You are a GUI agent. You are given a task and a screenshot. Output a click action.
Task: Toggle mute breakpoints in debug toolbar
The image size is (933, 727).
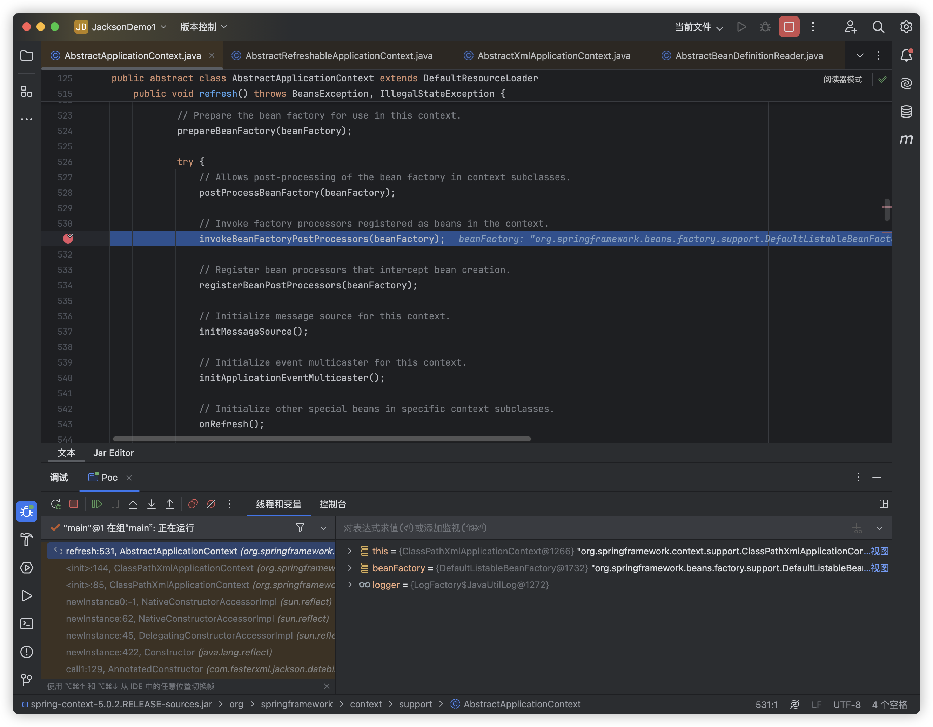211,504
